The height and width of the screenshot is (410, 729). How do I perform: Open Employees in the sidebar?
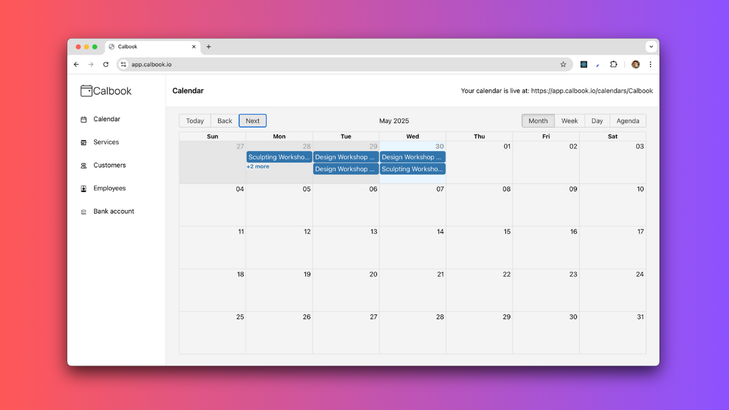[110, 188]
